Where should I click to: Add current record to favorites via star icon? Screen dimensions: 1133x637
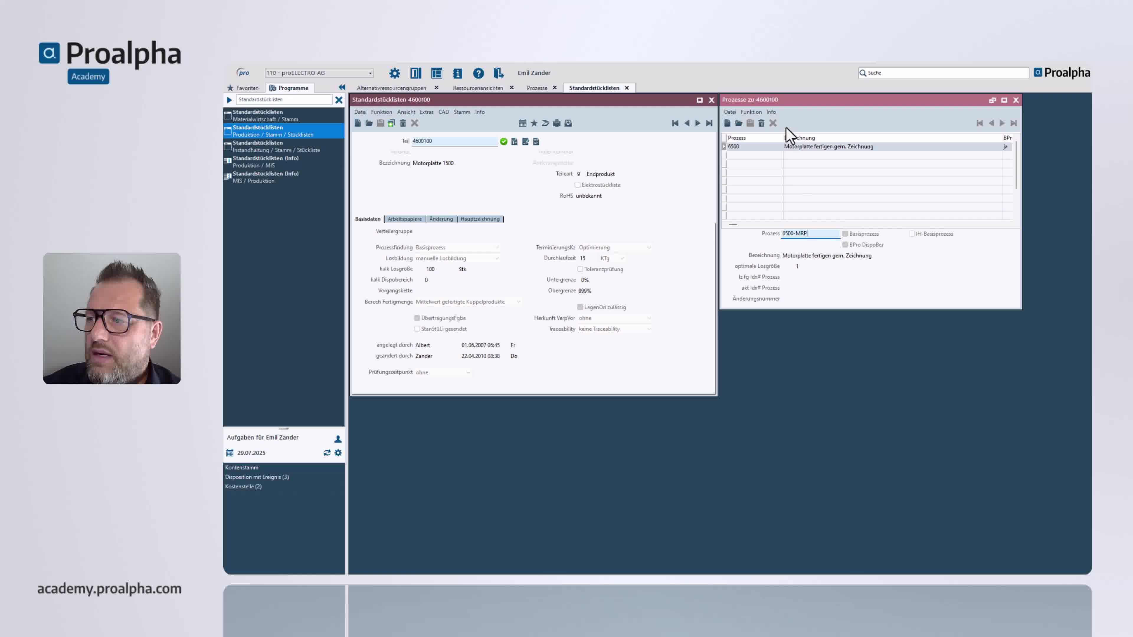coord(534,123)
